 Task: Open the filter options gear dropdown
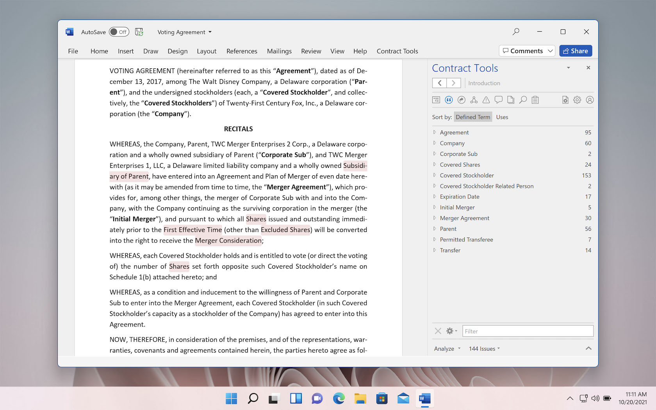point(451,331)
